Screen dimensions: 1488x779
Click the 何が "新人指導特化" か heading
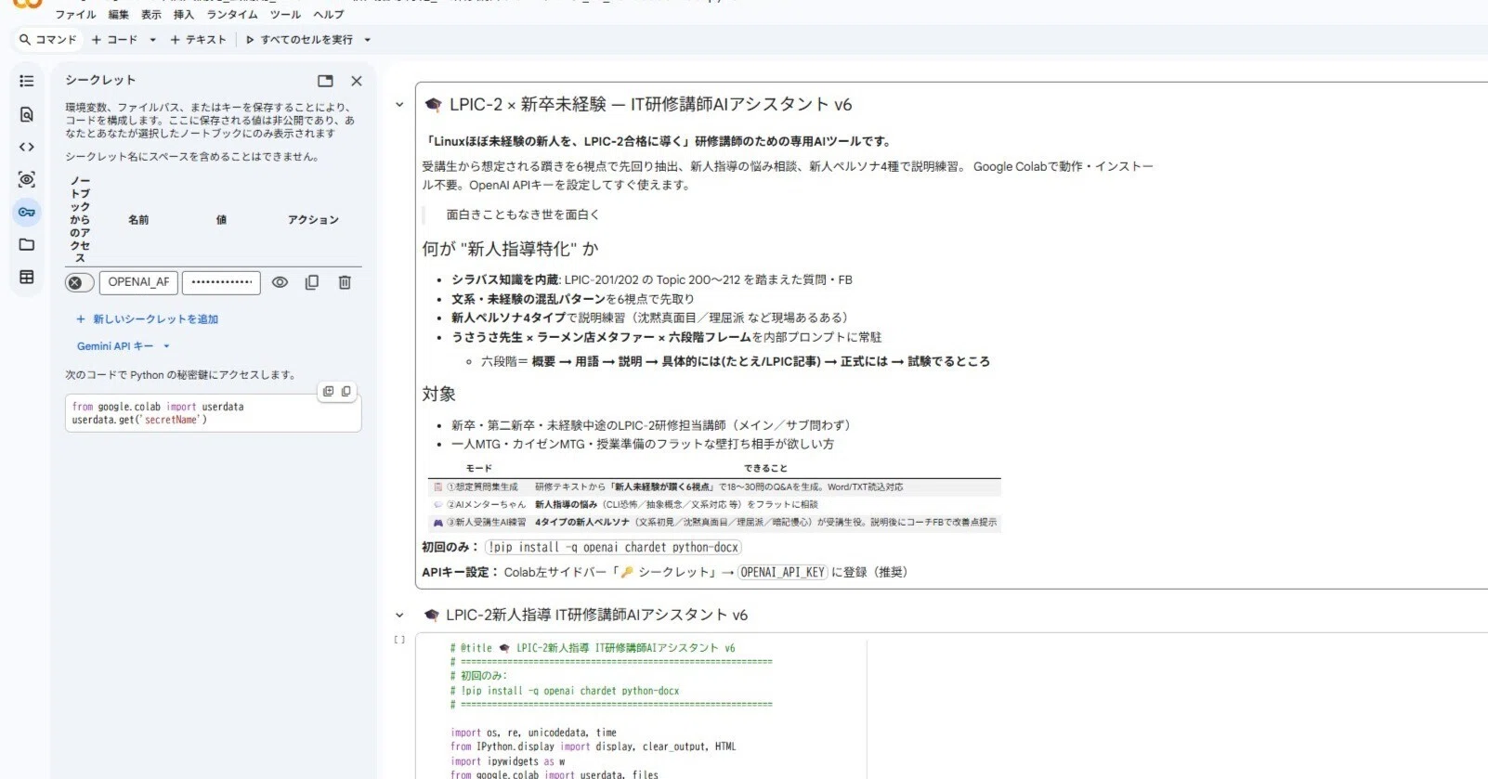click(x=510, y=249)
